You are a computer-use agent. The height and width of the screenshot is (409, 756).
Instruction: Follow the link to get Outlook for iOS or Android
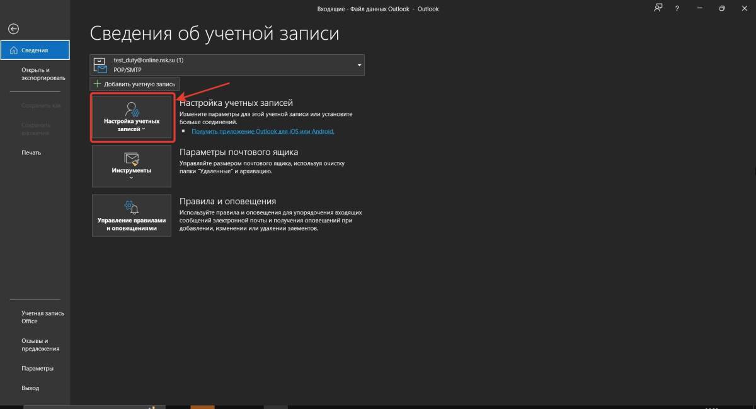[x=263, y=131]
